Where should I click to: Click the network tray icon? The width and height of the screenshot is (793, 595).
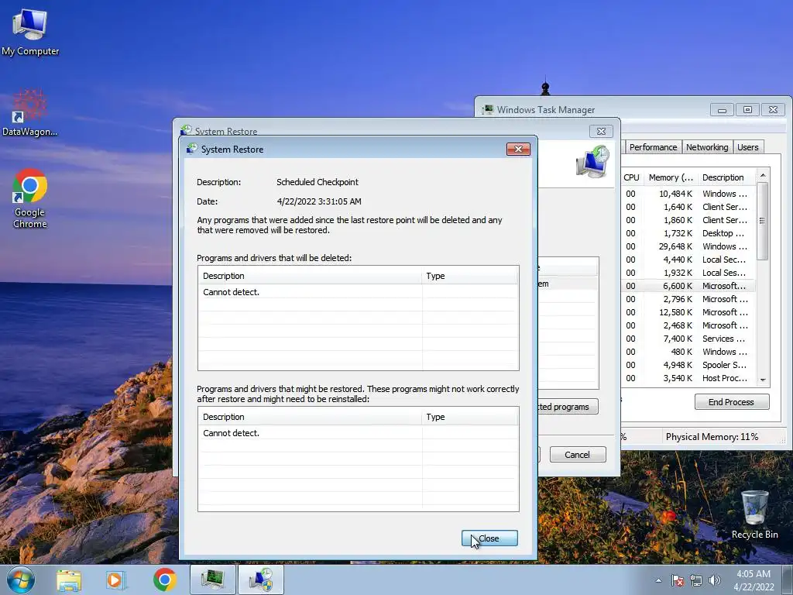point(696,580)
